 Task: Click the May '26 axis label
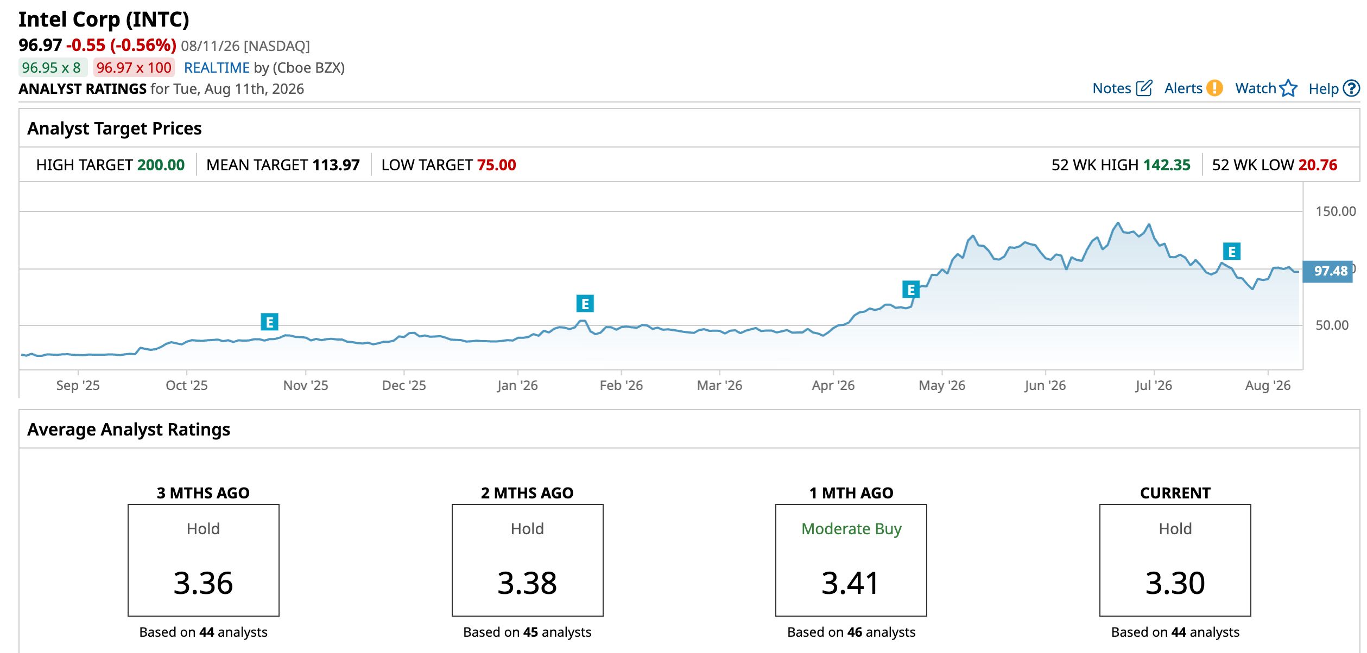pyautogui.click(x=942, y=386)
